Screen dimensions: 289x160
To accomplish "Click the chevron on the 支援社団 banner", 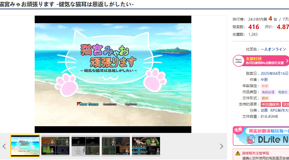I will 286,61.
